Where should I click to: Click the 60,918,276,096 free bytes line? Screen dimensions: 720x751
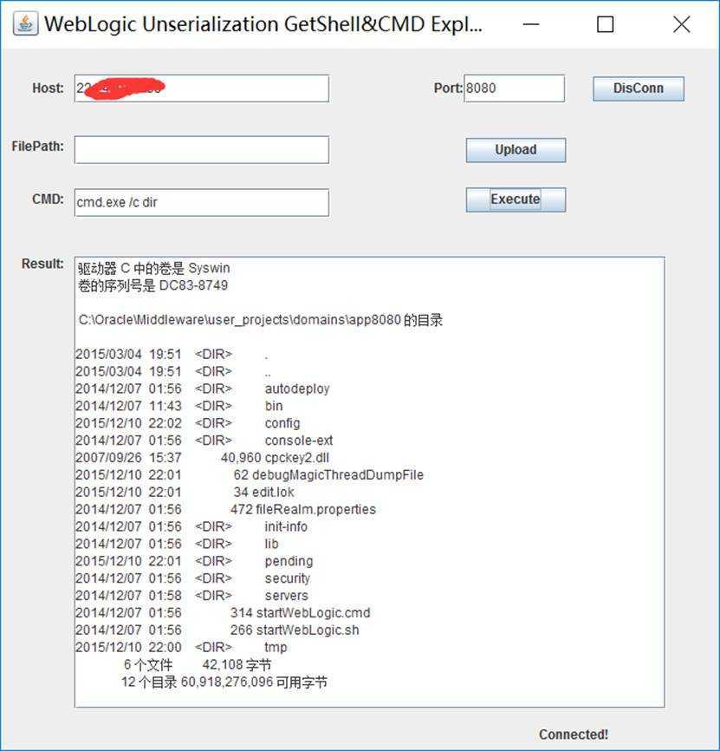[224, 682]
